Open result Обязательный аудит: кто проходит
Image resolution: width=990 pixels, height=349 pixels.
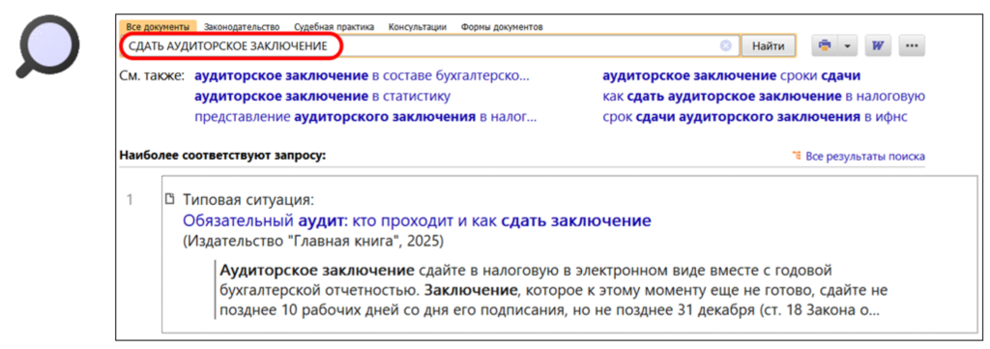coord(417,220)
